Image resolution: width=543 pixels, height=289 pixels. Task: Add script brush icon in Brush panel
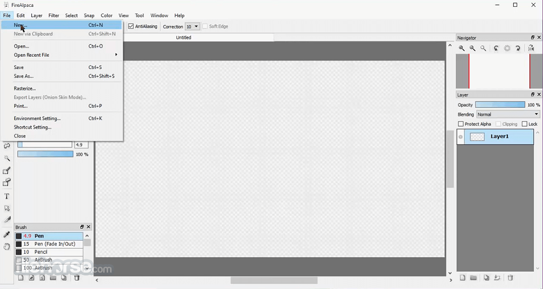pos(43,278)
